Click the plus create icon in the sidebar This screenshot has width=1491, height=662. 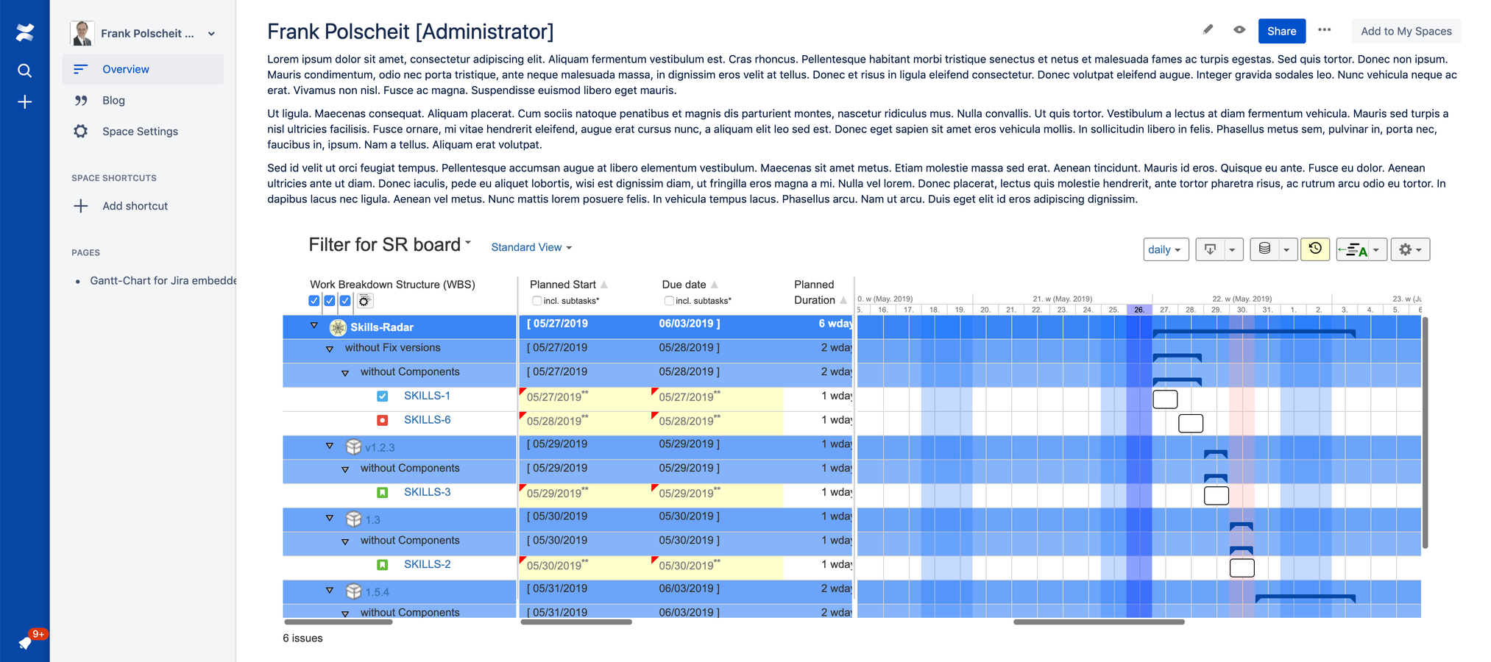[25, 102]
